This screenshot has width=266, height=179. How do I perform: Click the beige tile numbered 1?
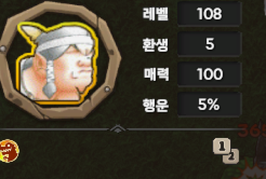click(222, 146)
